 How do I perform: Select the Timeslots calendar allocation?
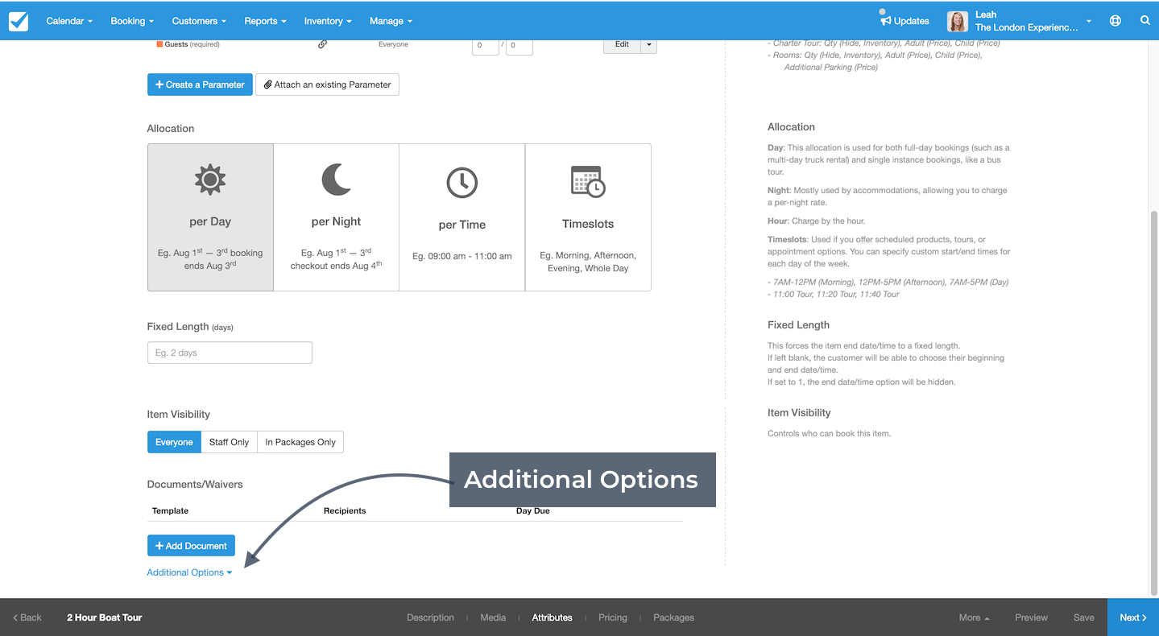(588, 217)
